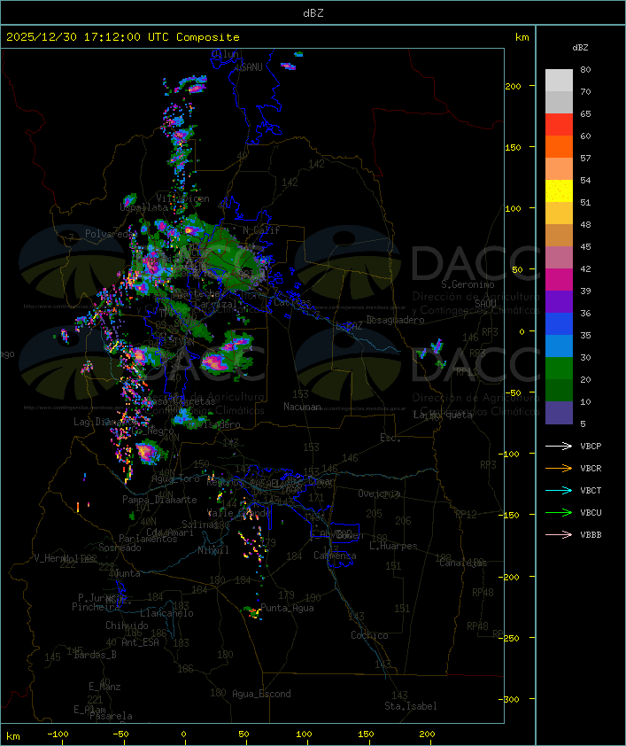This screenshot has height=746, width=626.
Task: Click the Cochico map label
Action: click(x=369, y=635)
